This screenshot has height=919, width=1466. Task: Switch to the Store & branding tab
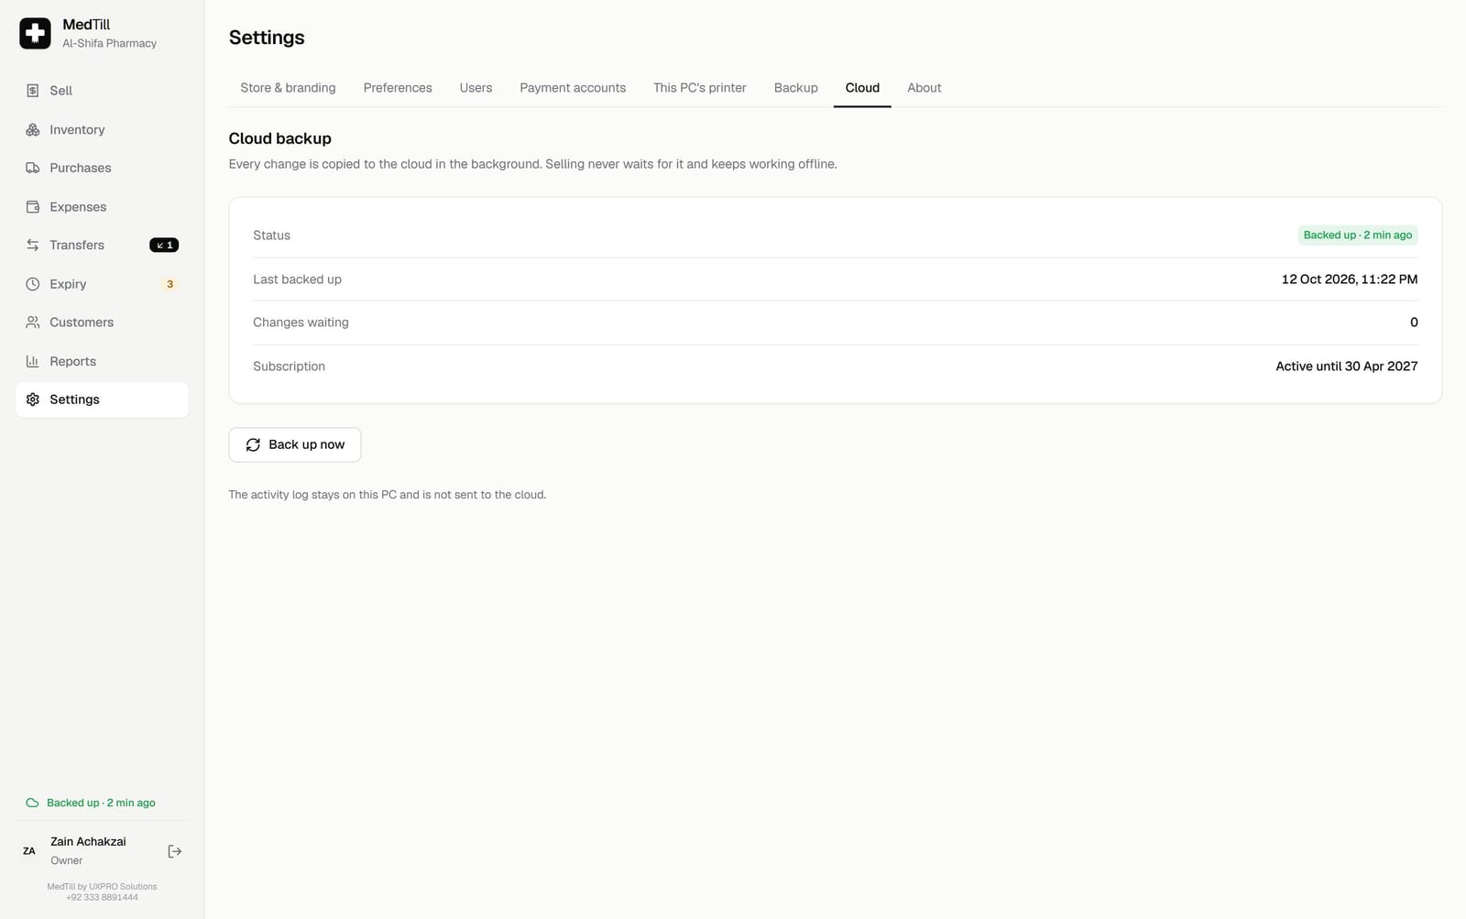288,88
